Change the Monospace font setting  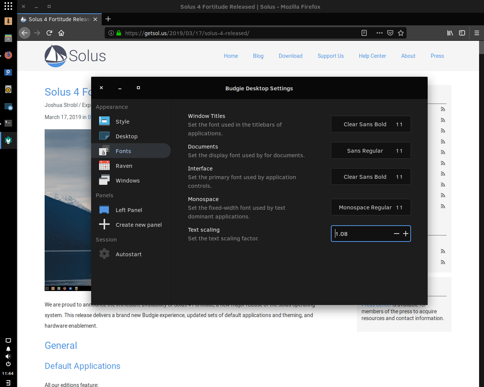click(x=371, y=207)
